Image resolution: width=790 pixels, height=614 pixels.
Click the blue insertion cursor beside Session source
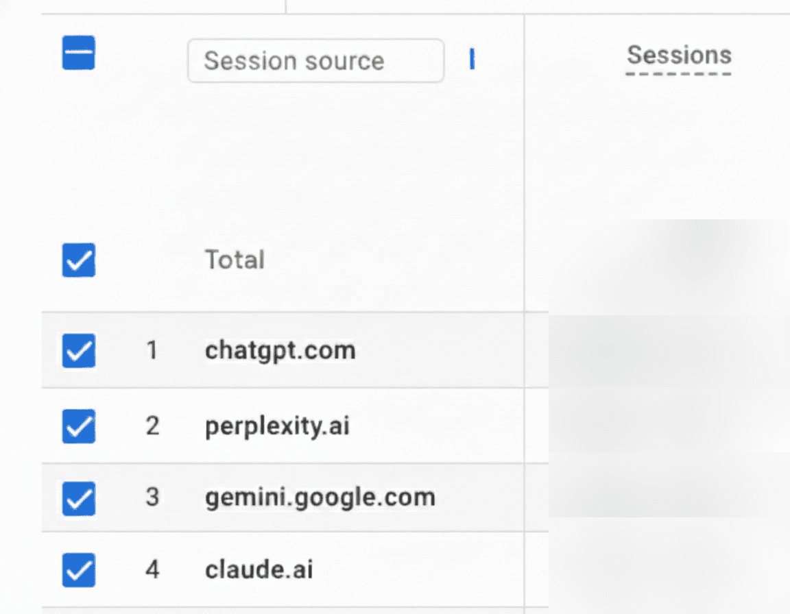coord(472,60)
